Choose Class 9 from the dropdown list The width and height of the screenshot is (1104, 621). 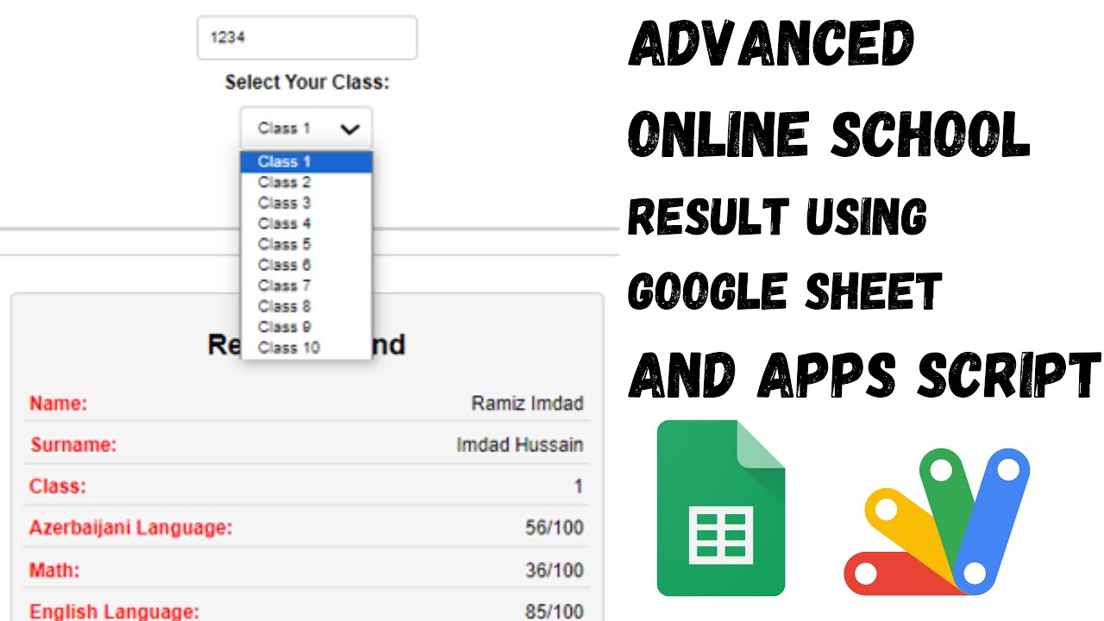[x=306, y=327]
